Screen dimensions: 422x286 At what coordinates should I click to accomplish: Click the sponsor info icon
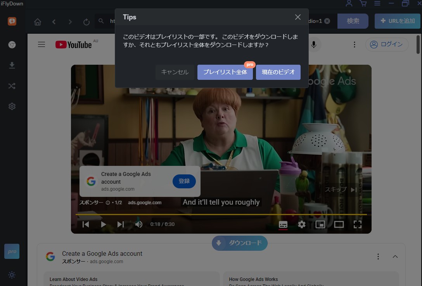click(108, 203)
